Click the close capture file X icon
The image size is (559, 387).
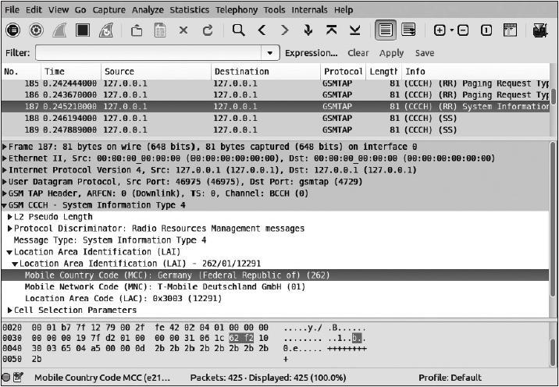tap(183, 30)
